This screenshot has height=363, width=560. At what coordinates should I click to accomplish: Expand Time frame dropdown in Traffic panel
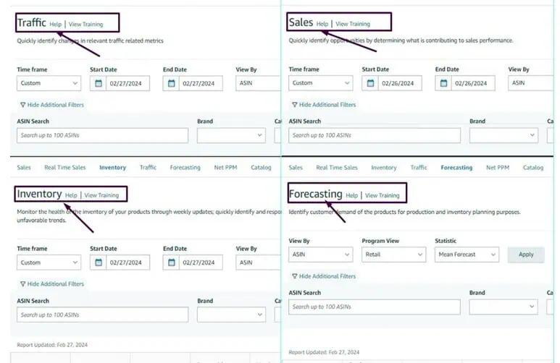pyautogui.click(x=49, y=83)
